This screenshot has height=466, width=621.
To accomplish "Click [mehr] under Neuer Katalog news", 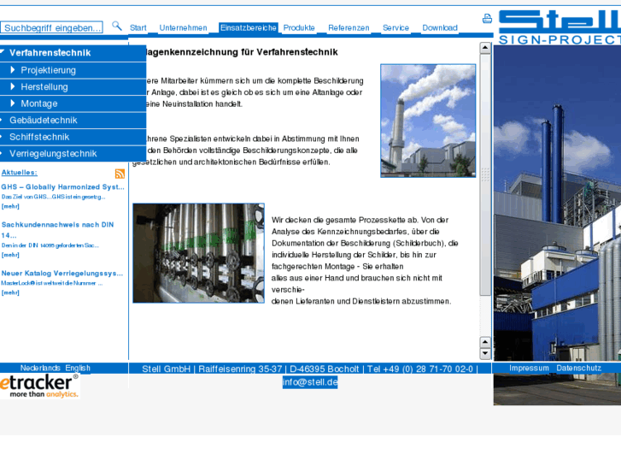I will pos(10,292).
